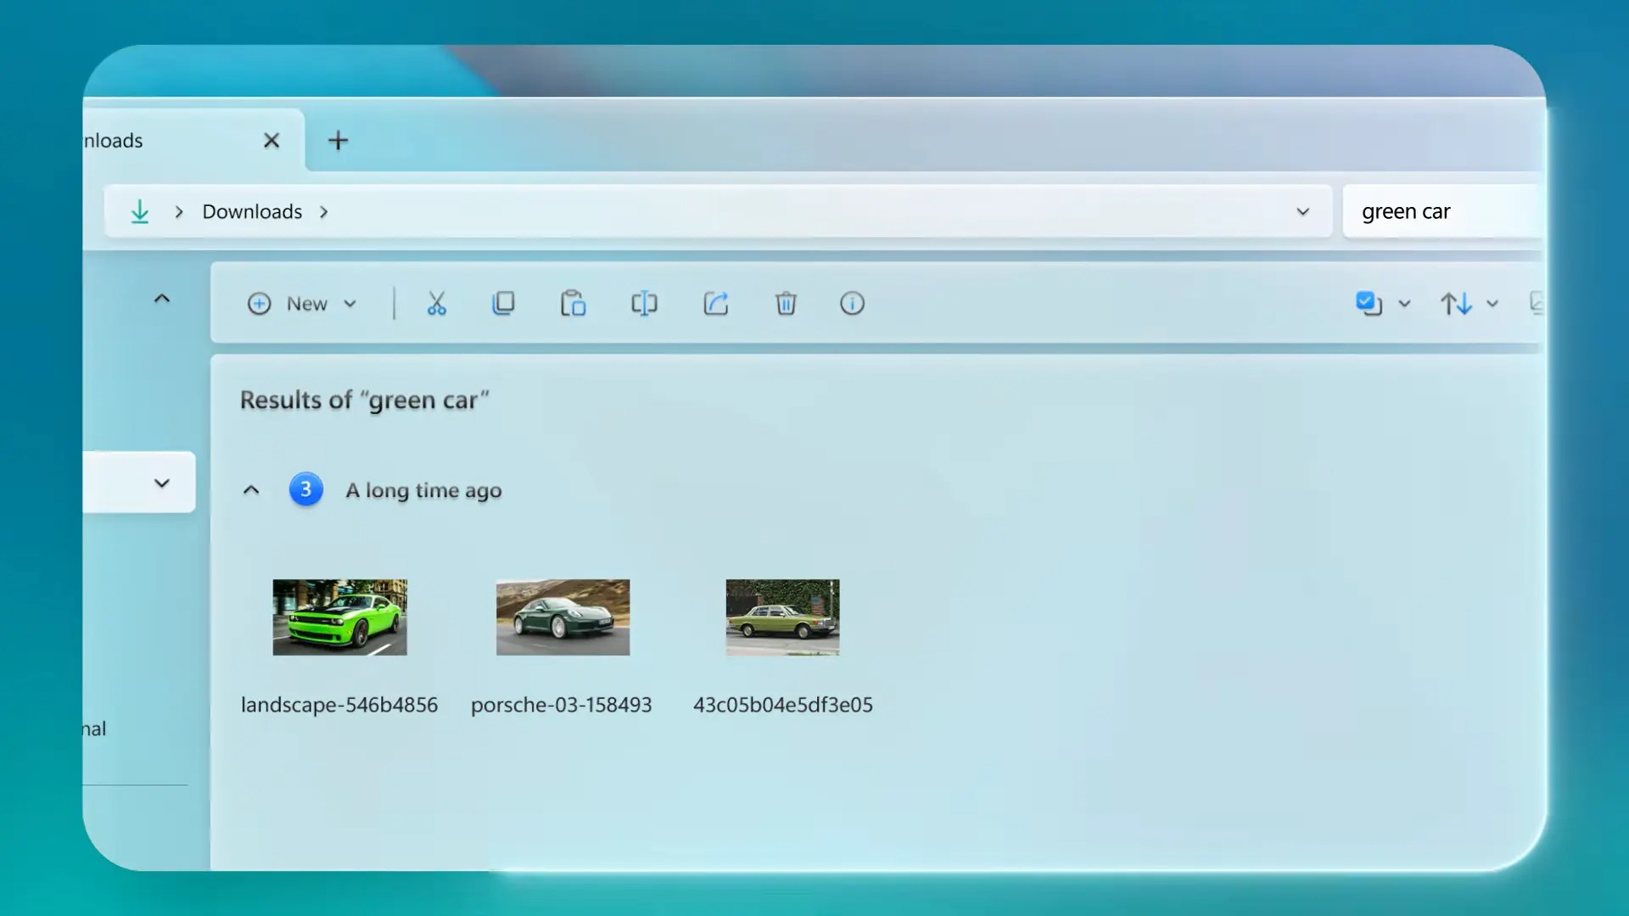Viewport: 1629px width, 916px height.
Task: Paste from clipboard using the Paste icon
Action: (x=573, y=303)
